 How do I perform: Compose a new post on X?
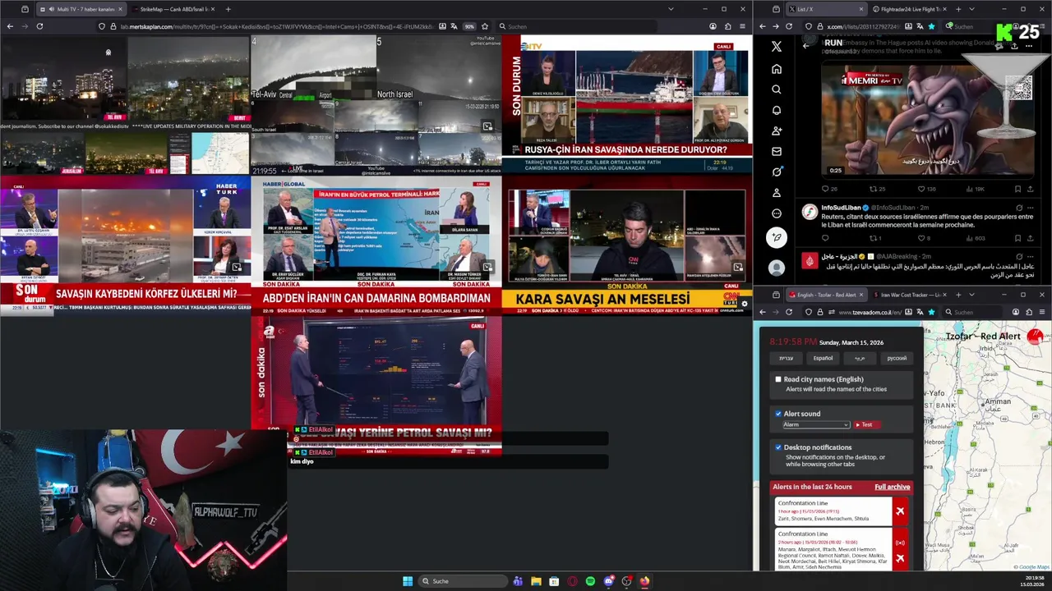tap(776, 238)
